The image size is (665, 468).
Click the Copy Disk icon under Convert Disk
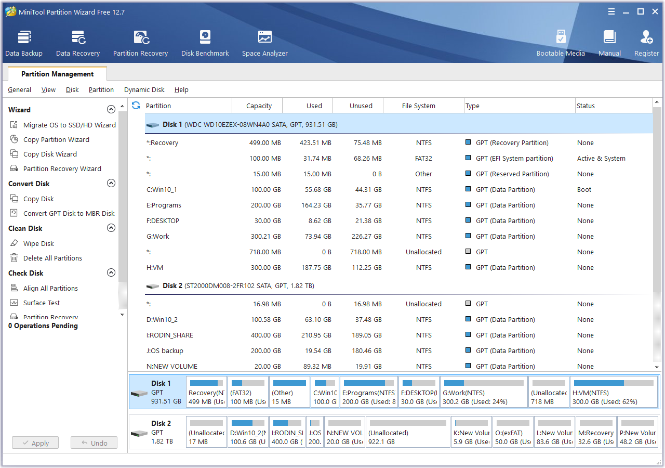(x=14, y=199)
